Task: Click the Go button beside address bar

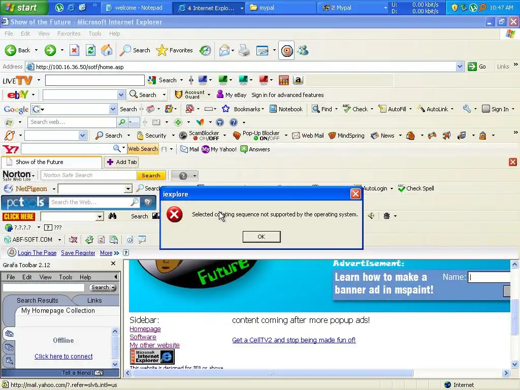Action: click(x=477, y=67)
